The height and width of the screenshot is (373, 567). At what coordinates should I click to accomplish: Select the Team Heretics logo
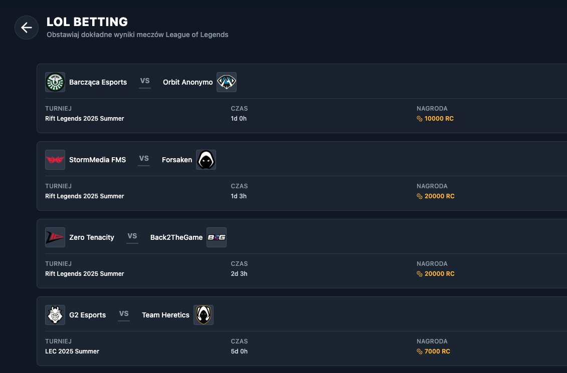(203, 315)
